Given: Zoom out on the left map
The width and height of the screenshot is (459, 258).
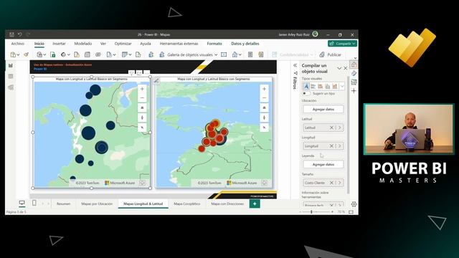Looking at the screenshot, I should pyautogui.click(x=142, y=97).
